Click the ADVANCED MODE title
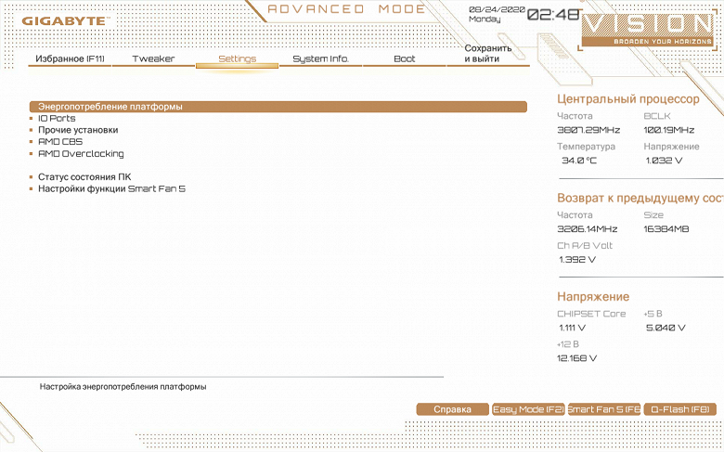The height and width of the screenshot is (452, 724). click(346, 9)
